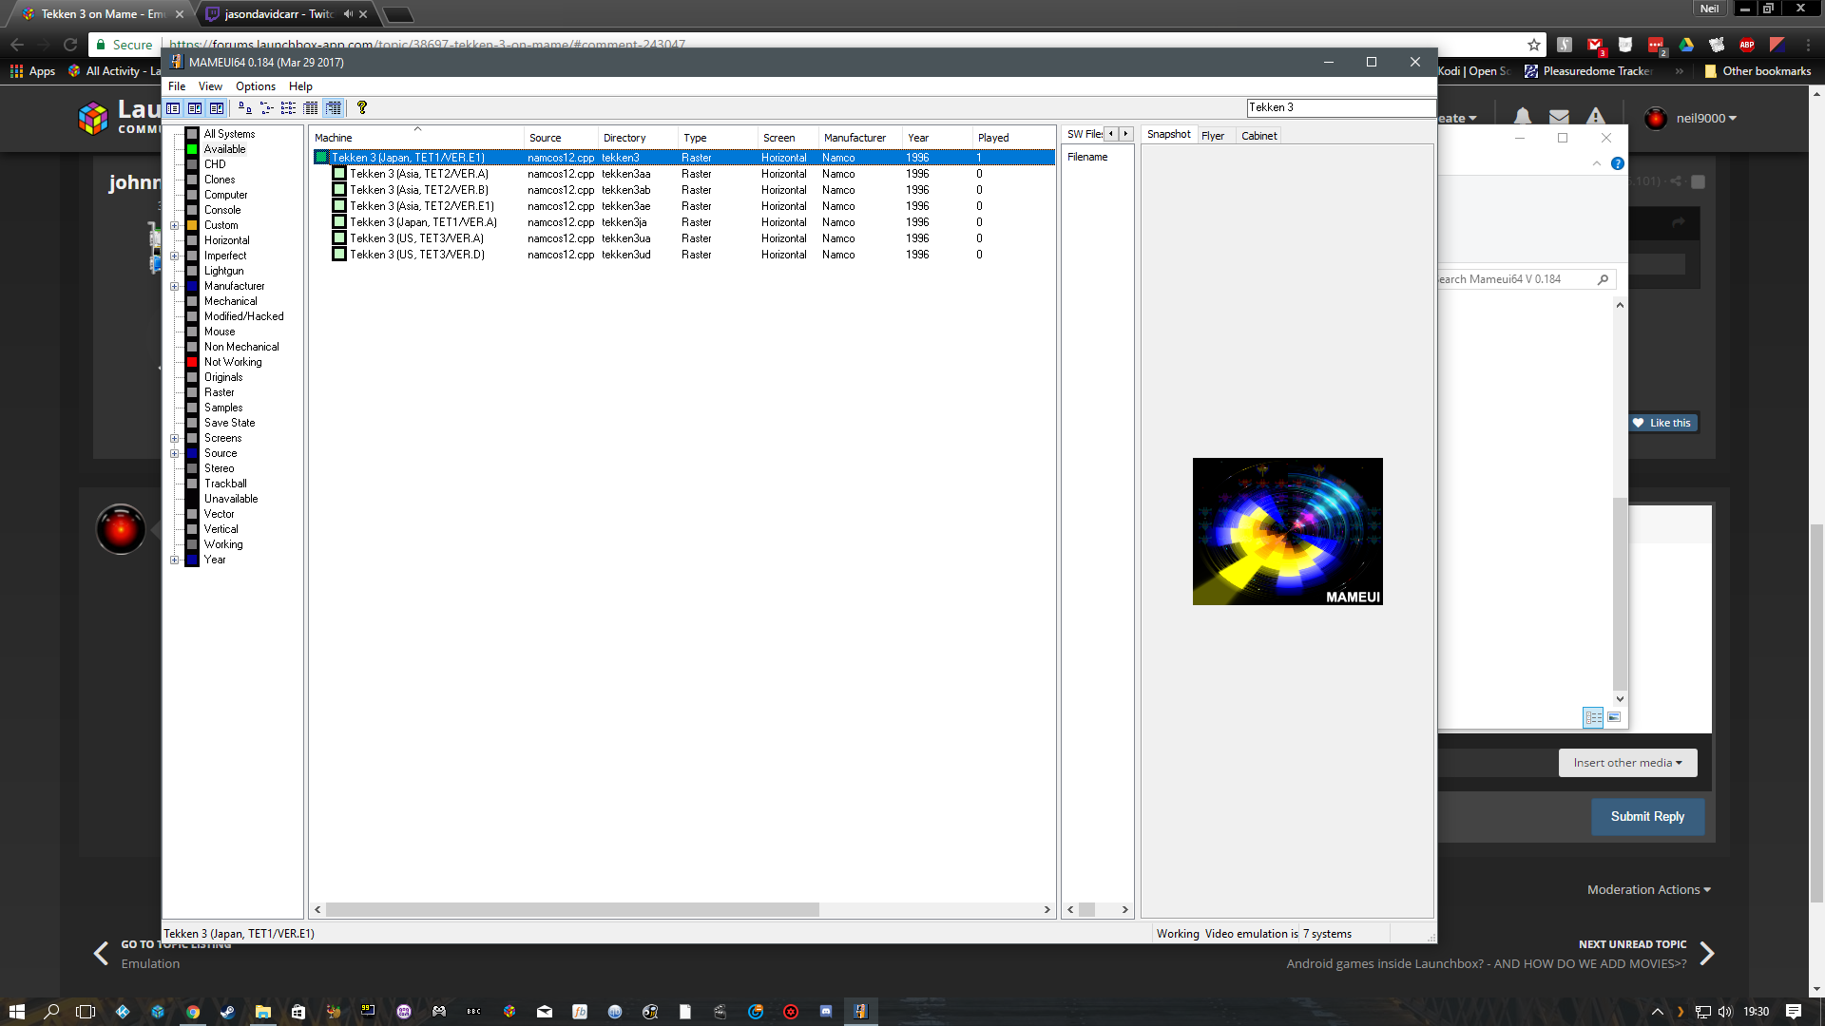Screen dimensions: 1825x1026
Task: Select the Available folder with green icon
Action: point(224,149)
